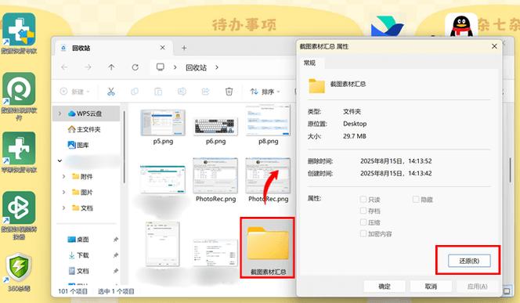Viewport: 520px width, 303px height.
Task: Open a new Explorer tab with plus
Action: click(x=184, y=48)
